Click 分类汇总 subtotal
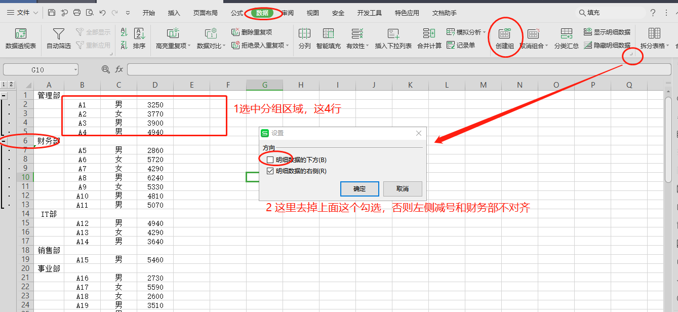 click(566, 38)
